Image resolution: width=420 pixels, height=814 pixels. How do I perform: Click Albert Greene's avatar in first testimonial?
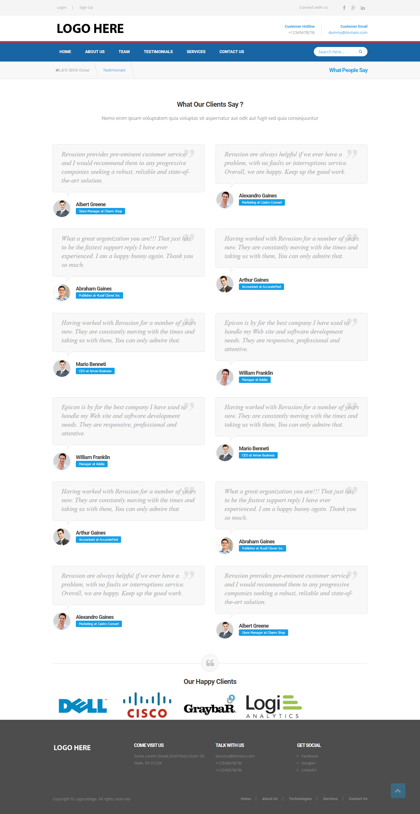(x=62, y=208)
